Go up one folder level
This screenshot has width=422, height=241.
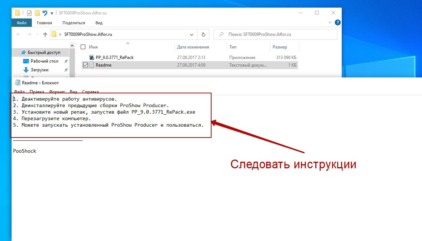pyautogui.click(x=45, y=34)
